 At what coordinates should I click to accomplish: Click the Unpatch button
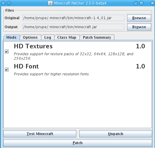coord(116,134)
